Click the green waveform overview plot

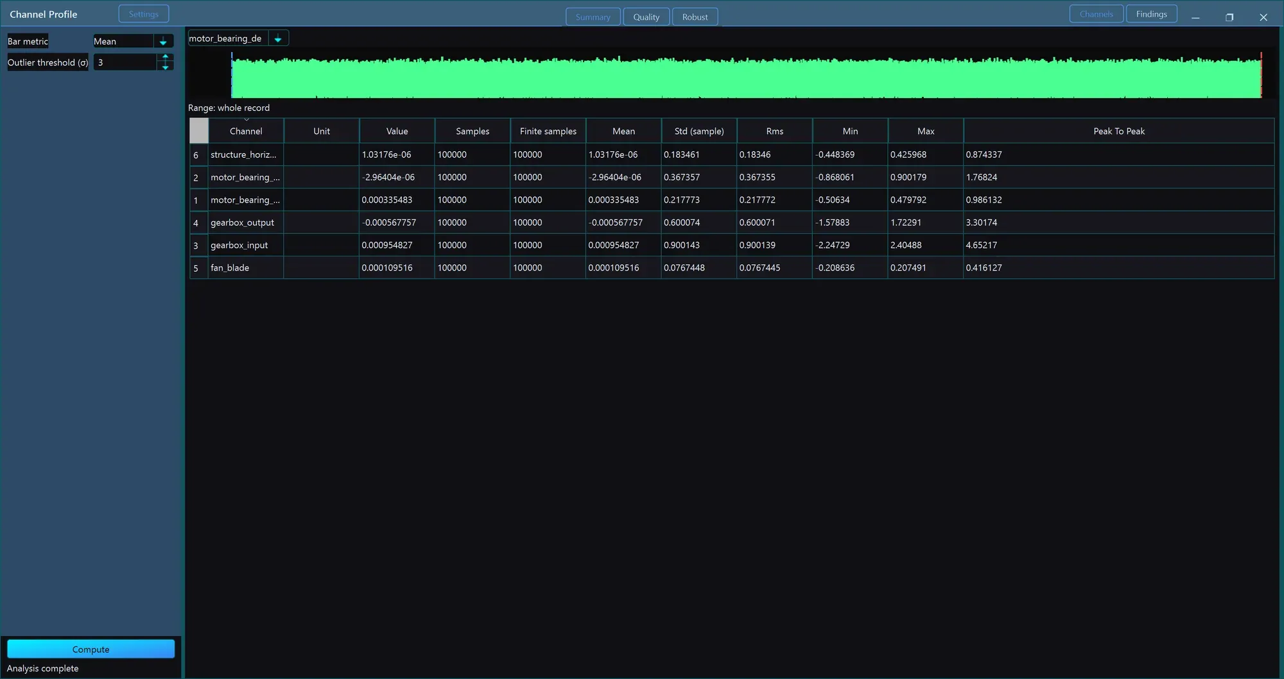746,76
